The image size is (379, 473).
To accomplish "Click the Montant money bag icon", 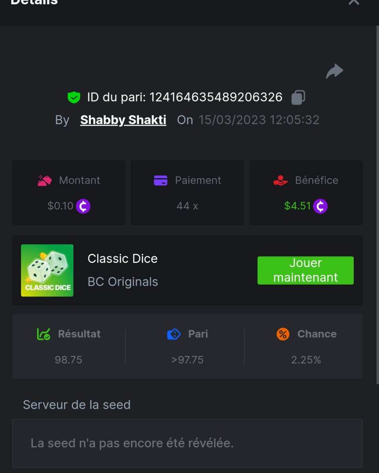I will click(45, 181).
